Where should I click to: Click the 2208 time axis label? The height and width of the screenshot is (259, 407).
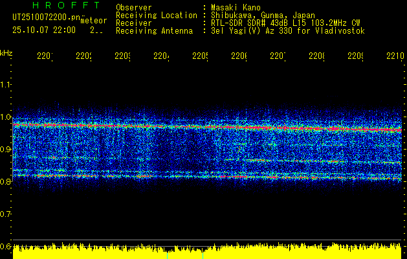[x=316, y=56]
